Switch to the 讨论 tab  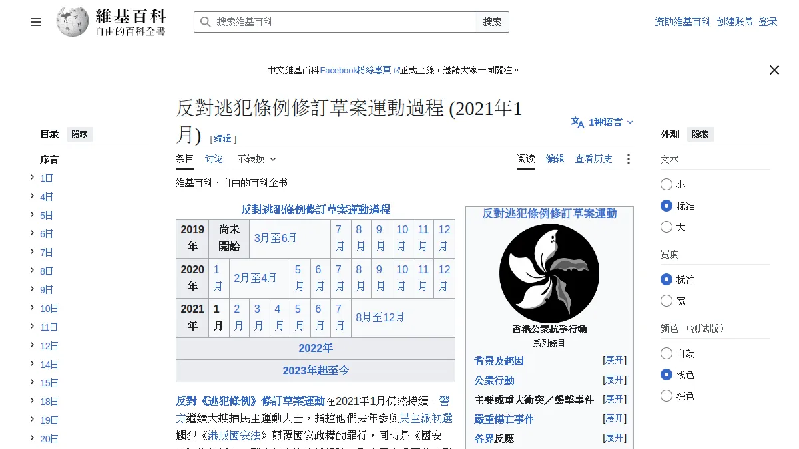point(214,159)
